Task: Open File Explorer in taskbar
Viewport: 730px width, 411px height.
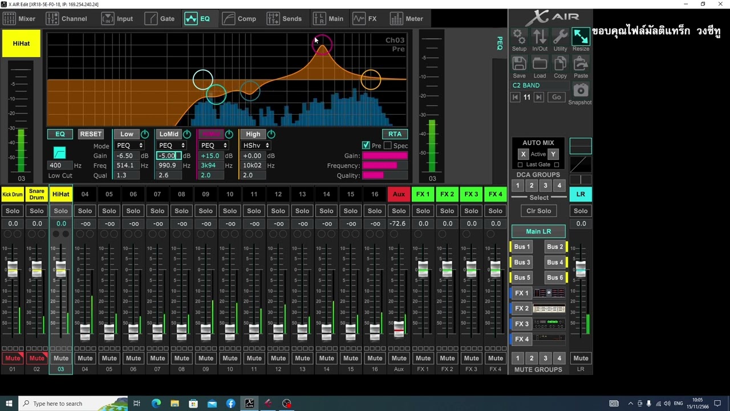Action: pyautogui.click(x=175, y=404)
